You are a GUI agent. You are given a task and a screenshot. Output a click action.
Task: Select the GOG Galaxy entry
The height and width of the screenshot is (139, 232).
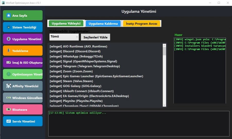click(105, 86)
